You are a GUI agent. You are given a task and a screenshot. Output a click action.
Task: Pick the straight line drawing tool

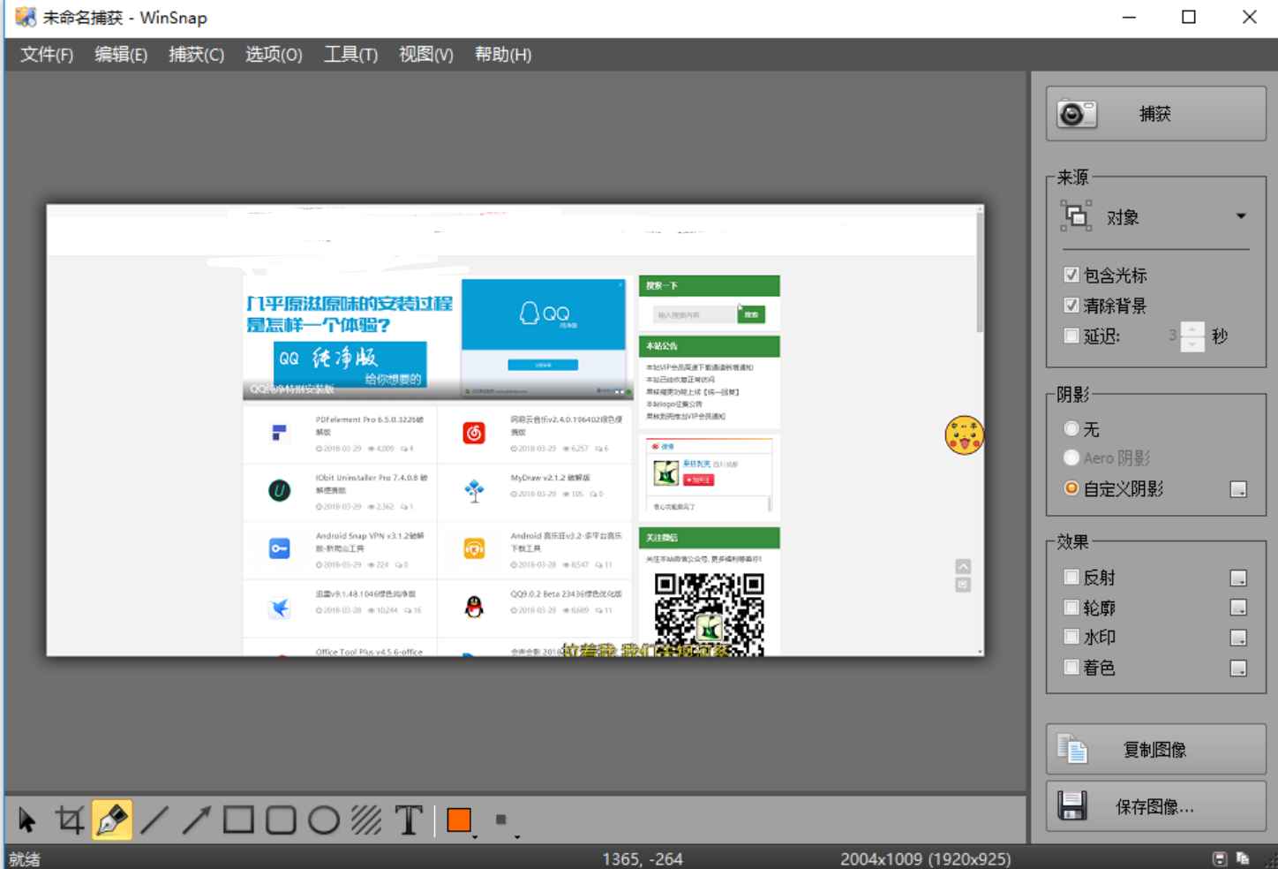[x=154, y=820]
